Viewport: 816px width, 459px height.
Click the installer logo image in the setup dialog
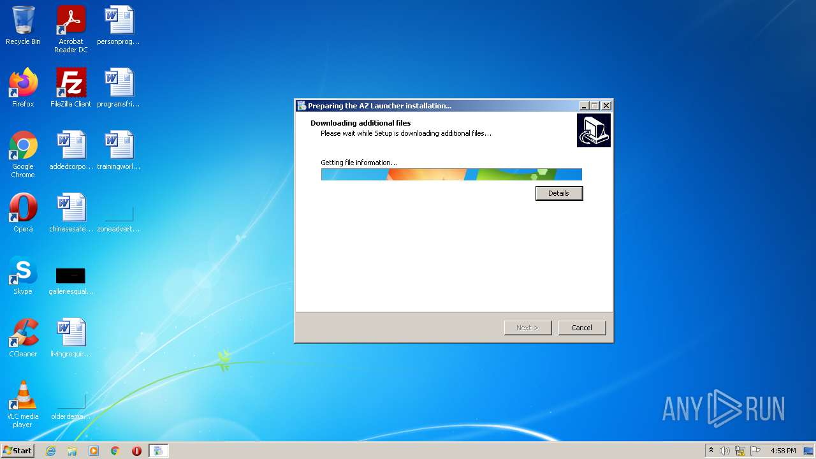(x=594, y=130)
